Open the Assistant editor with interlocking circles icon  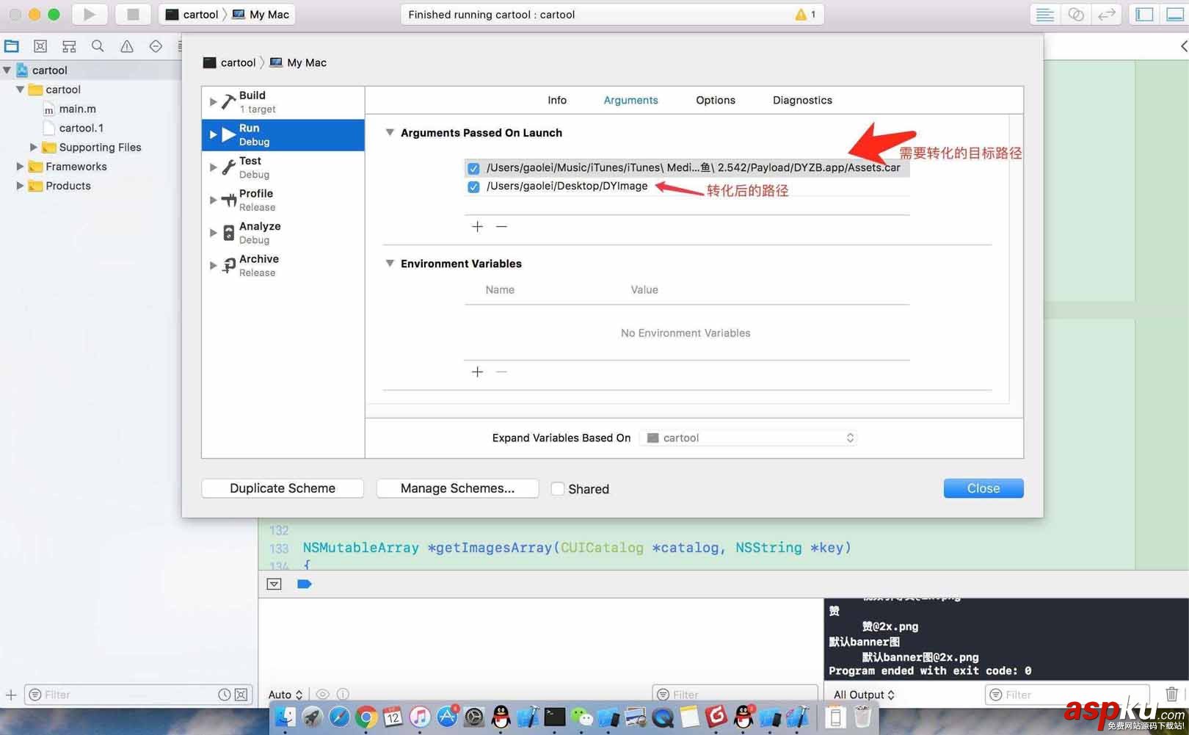click(x=1075, y=14)
